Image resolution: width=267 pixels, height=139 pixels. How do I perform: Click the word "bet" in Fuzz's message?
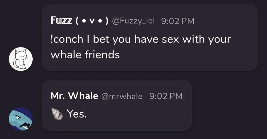click(x=101, y=39)
